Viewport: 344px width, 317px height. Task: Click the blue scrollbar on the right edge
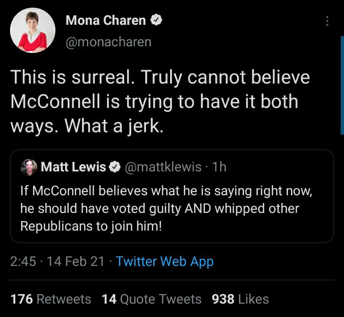coord(342,86)
